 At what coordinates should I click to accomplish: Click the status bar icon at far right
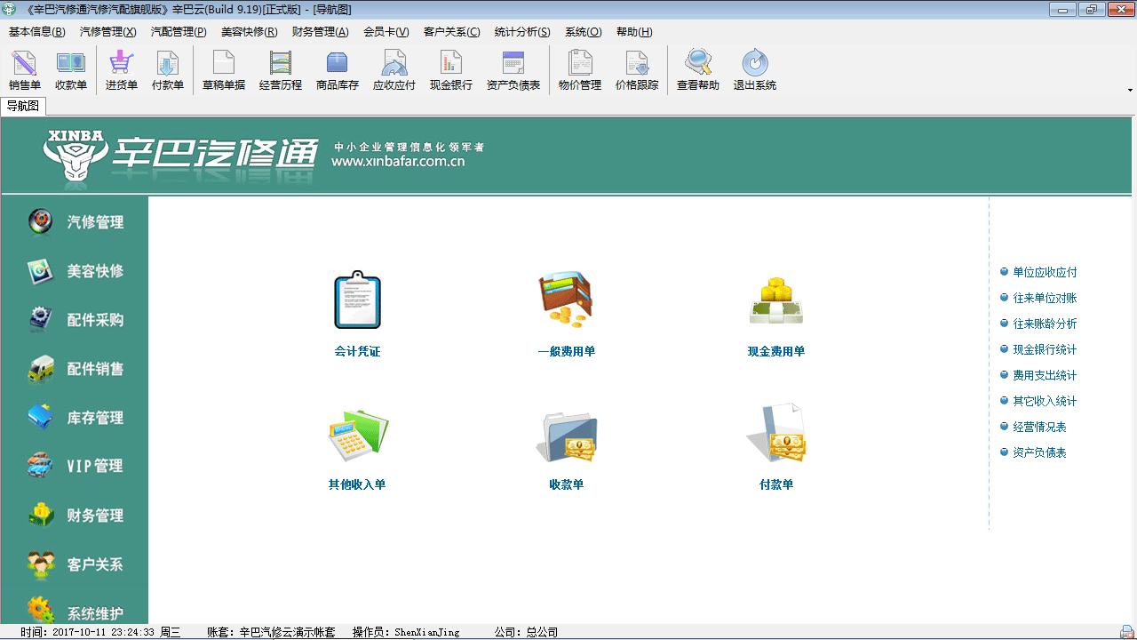point(1126,632)
